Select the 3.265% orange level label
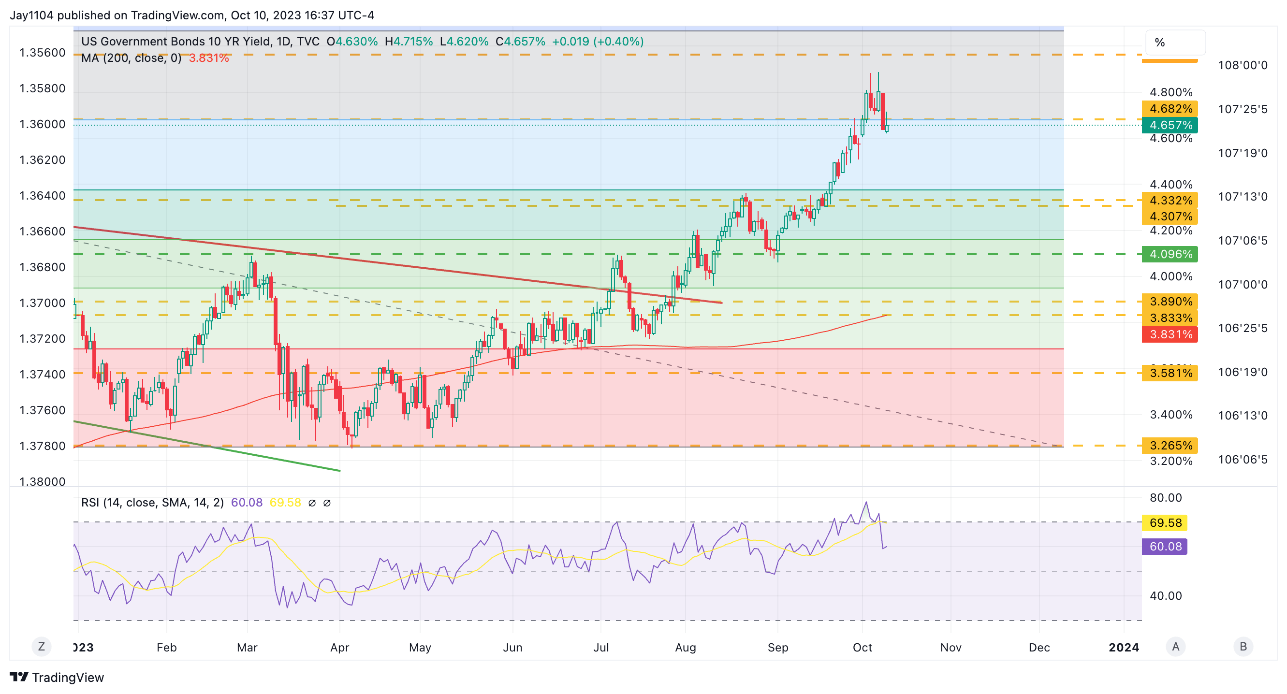Screen dimensions: 1287x694 tap(1170, 446)
